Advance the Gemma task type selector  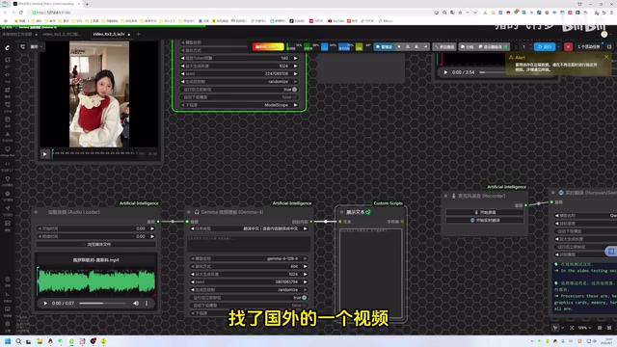click(305, 228)
